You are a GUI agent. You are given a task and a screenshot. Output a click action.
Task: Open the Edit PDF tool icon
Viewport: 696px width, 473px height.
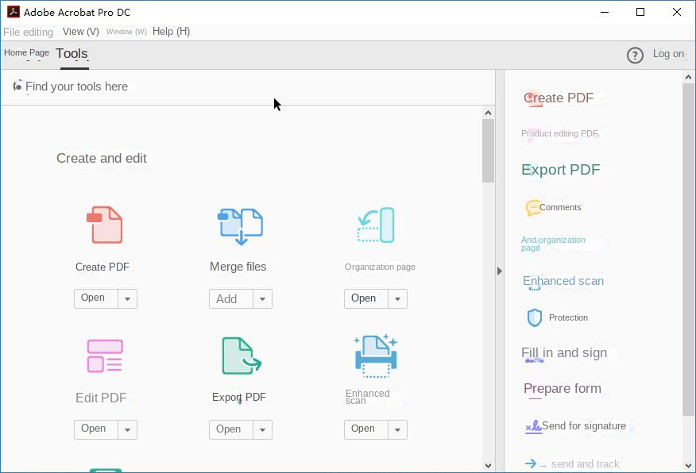[104, 356]
